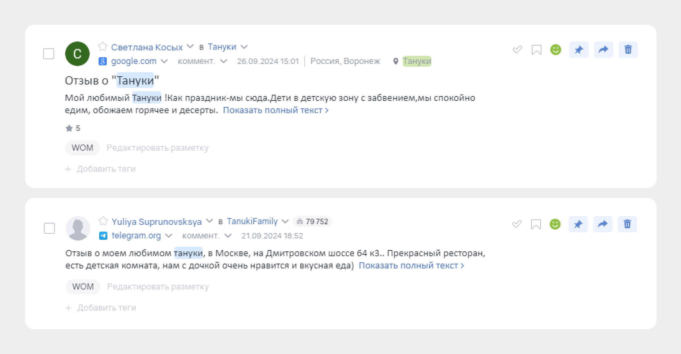Click the date 26.09.2024 15:01
The image size is (681, 354).
point(268,61)
